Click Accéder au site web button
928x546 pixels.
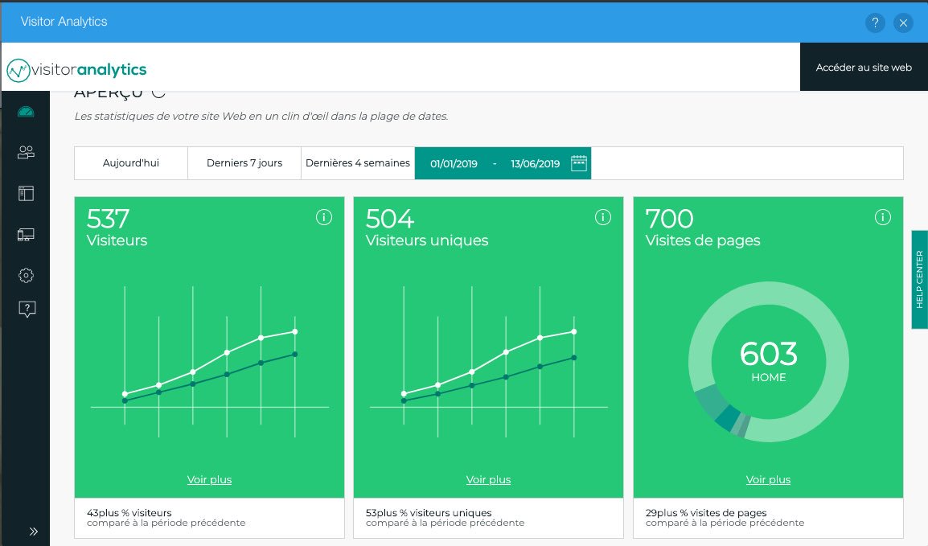[864, 67]
